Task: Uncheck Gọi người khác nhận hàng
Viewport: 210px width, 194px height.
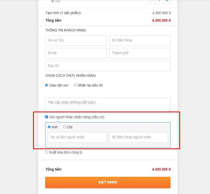Action: pos(47,117)
